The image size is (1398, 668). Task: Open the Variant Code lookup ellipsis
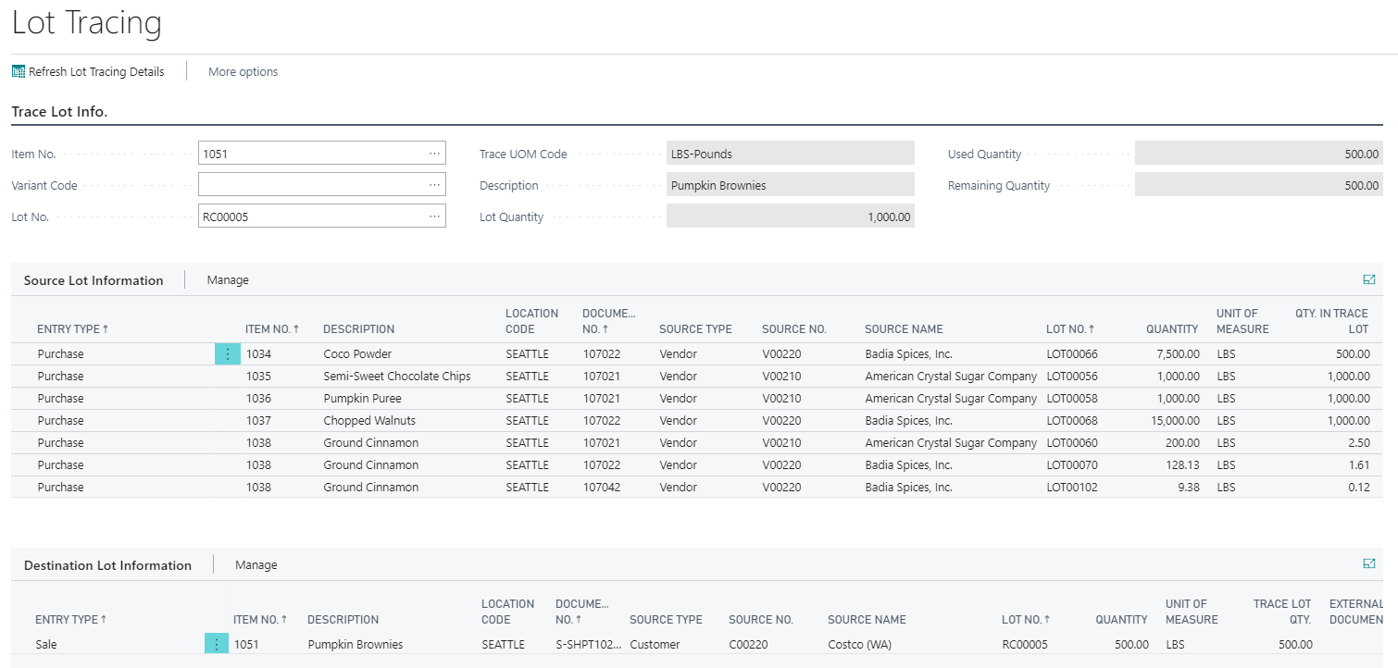[434, 185]
